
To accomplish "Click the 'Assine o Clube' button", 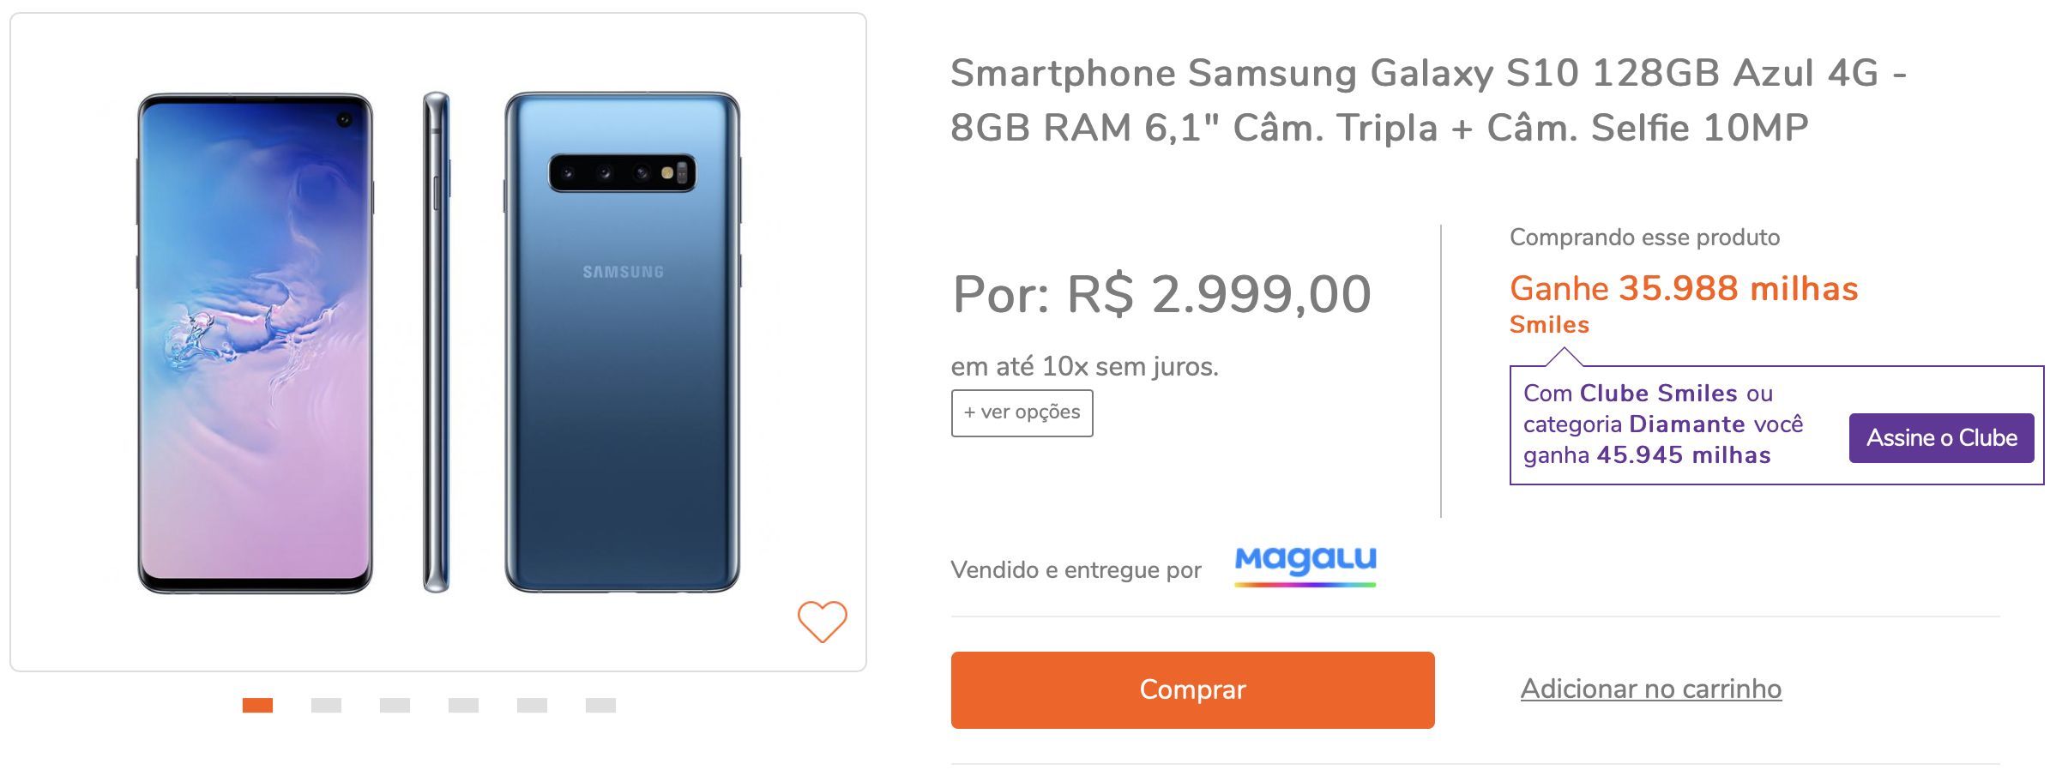I will point(1941,438).
